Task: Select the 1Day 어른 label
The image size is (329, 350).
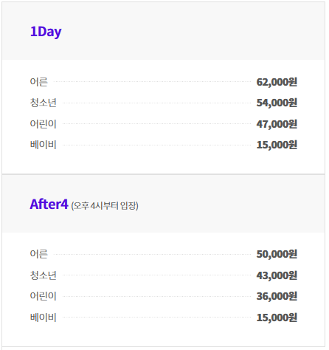Action: pyautogui.click(x=38, y=82)
